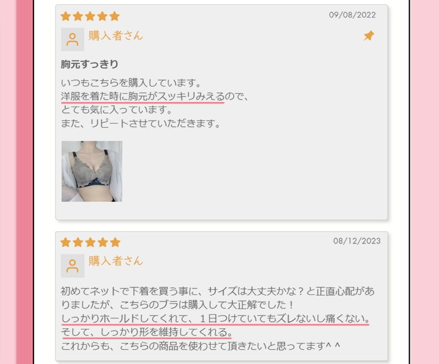Click the 購入者さん name in the second review
The height and width of the screenshot is (364, 439).
[116, 260]
